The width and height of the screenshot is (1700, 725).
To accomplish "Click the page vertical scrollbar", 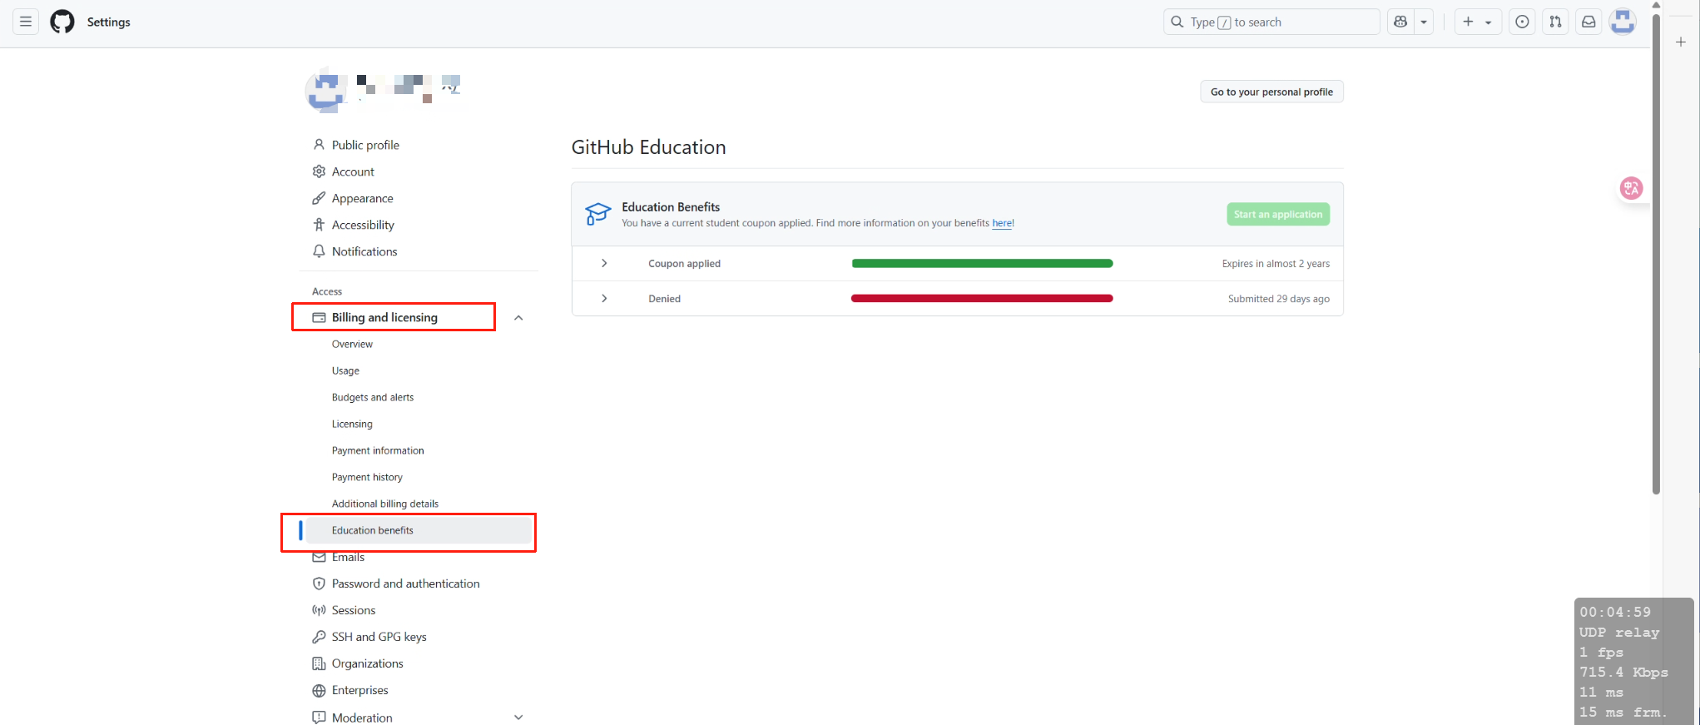I will pyautogui.click(x=1656, y=254).
